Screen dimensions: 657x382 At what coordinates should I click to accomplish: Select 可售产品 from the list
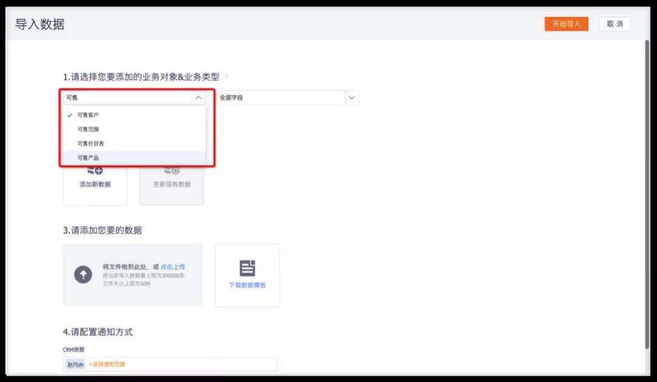[88, 158]
